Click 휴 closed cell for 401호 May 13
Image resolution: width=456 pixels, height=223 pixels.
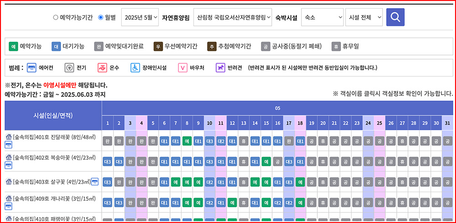244,141
